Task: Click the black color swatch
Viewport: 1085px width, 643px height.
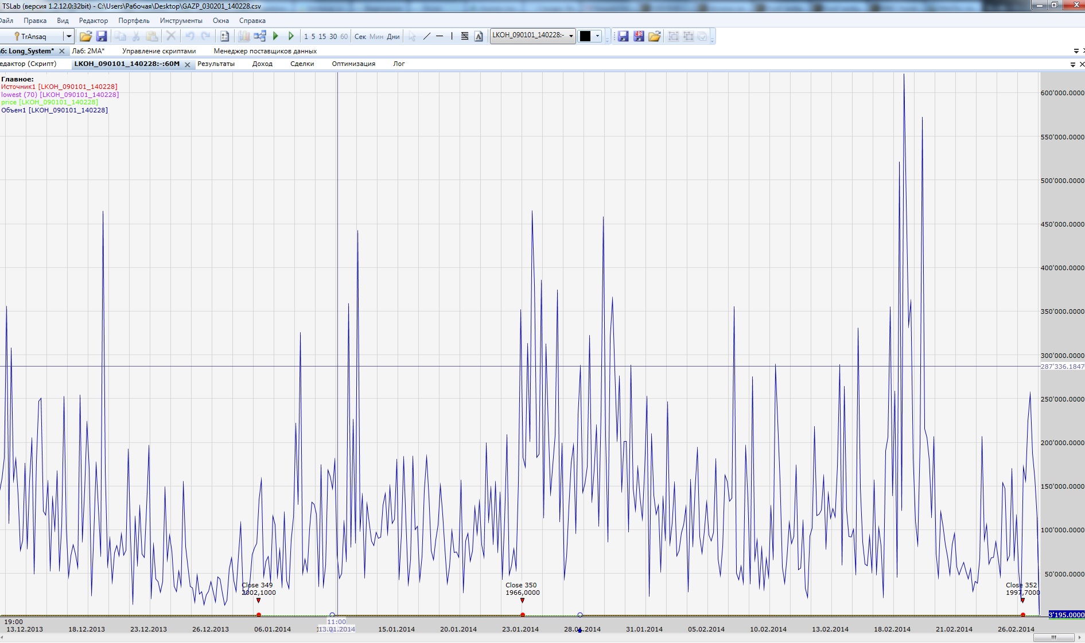Action: point(585,36)
